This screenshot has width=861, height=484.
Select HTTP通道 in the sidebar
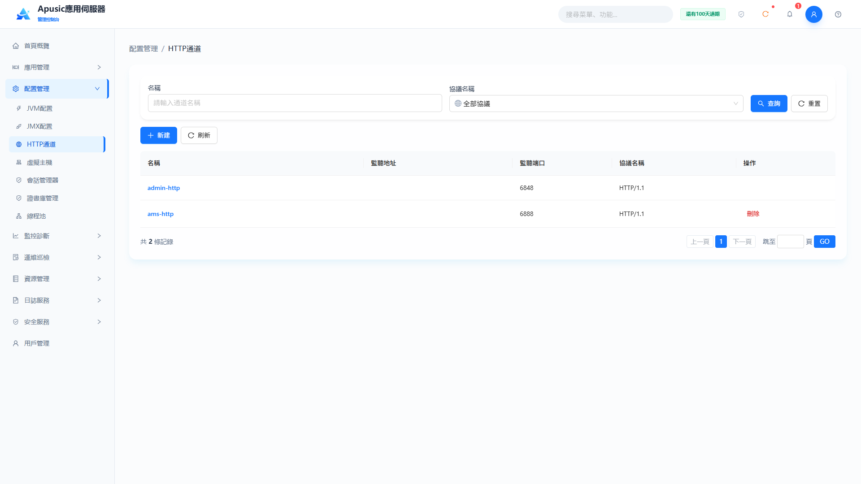tap(57, 144)
